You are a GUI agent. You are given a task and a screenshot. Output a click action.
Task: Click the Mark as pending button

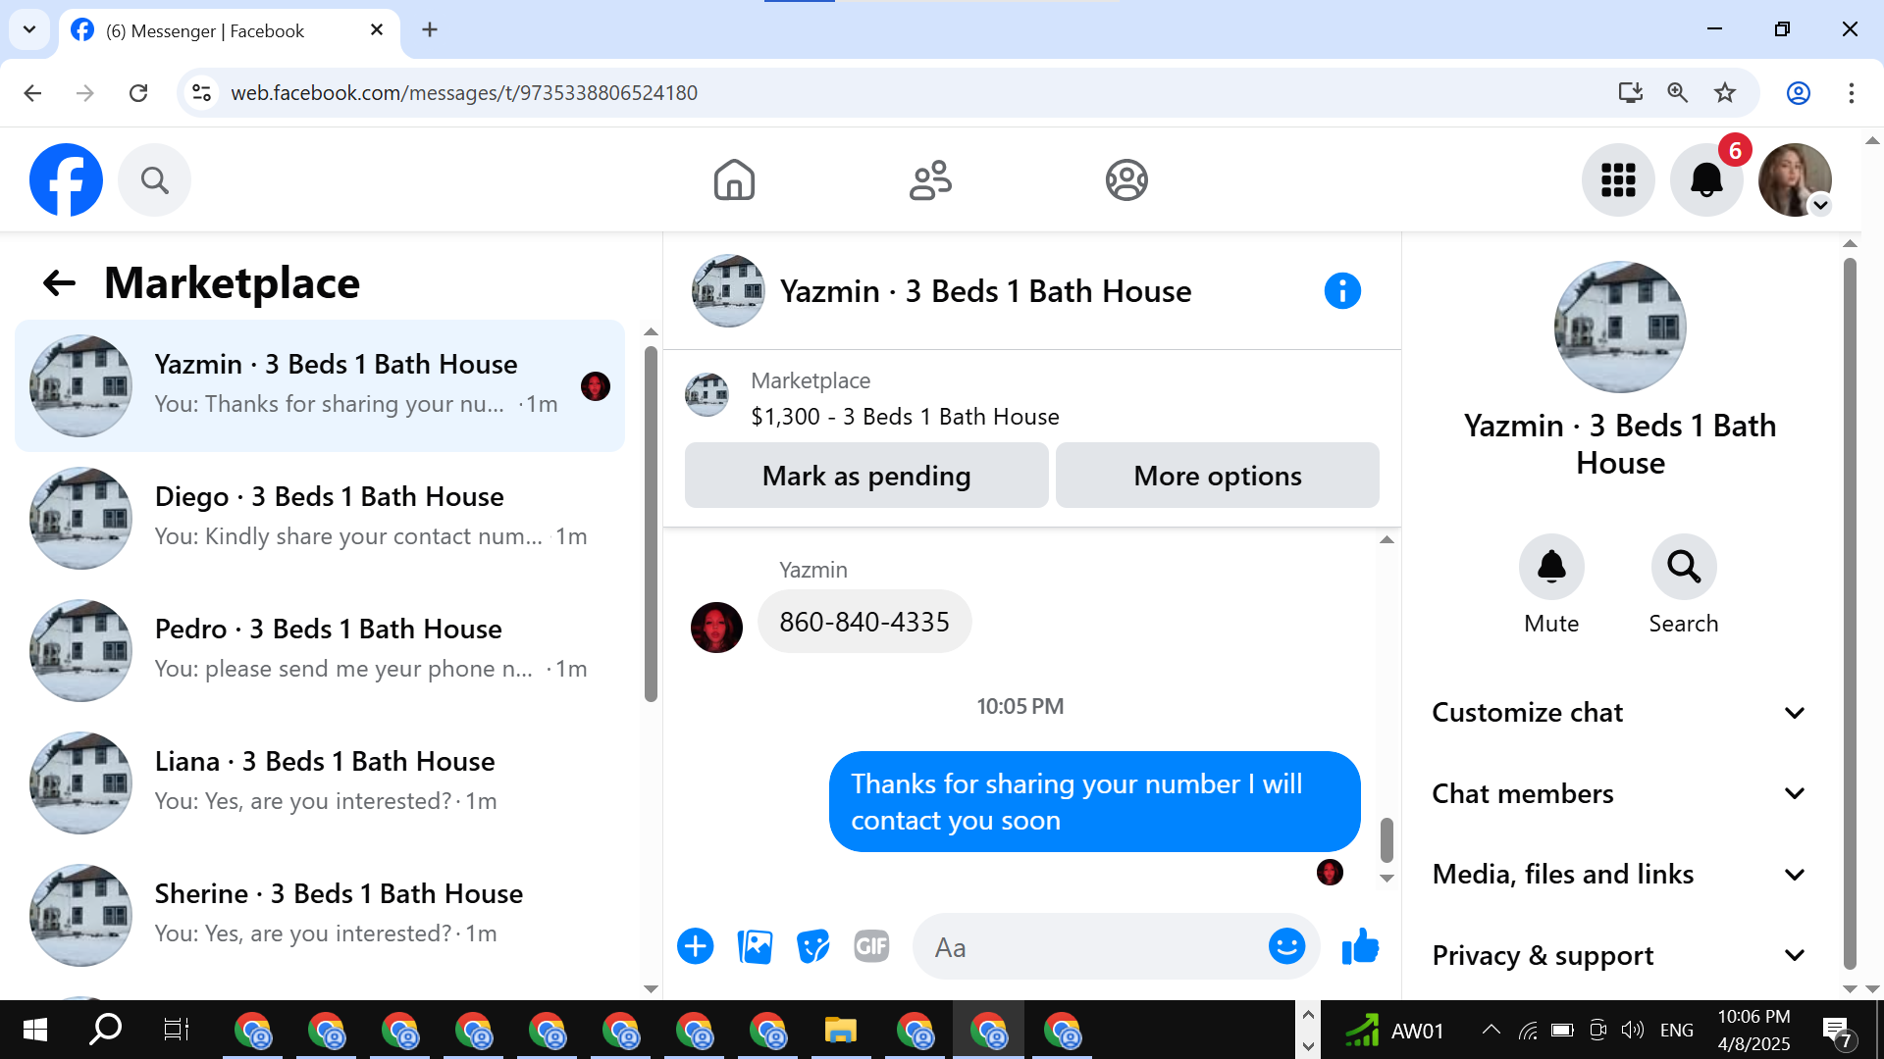coord(866,476)
